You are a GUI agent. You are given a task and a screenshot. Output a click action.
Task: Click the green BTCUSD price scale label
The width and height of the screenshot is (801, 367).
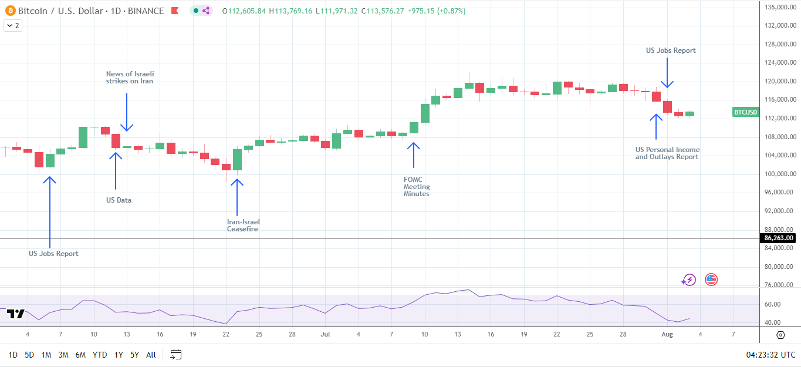[x=745, y=112]
